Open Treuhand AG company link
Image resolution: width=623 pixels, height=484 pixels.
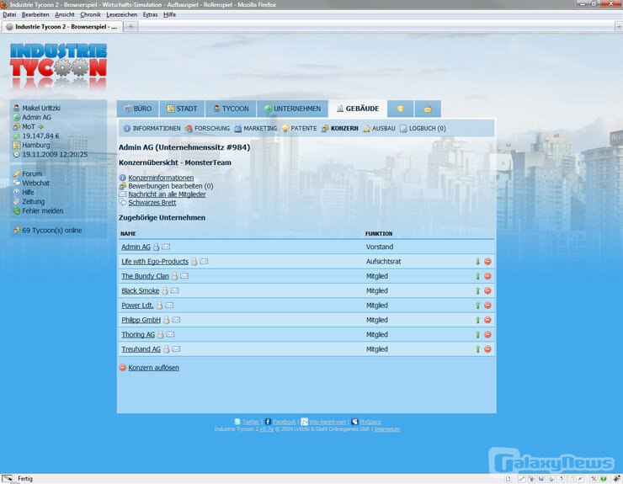coord(141,349)
